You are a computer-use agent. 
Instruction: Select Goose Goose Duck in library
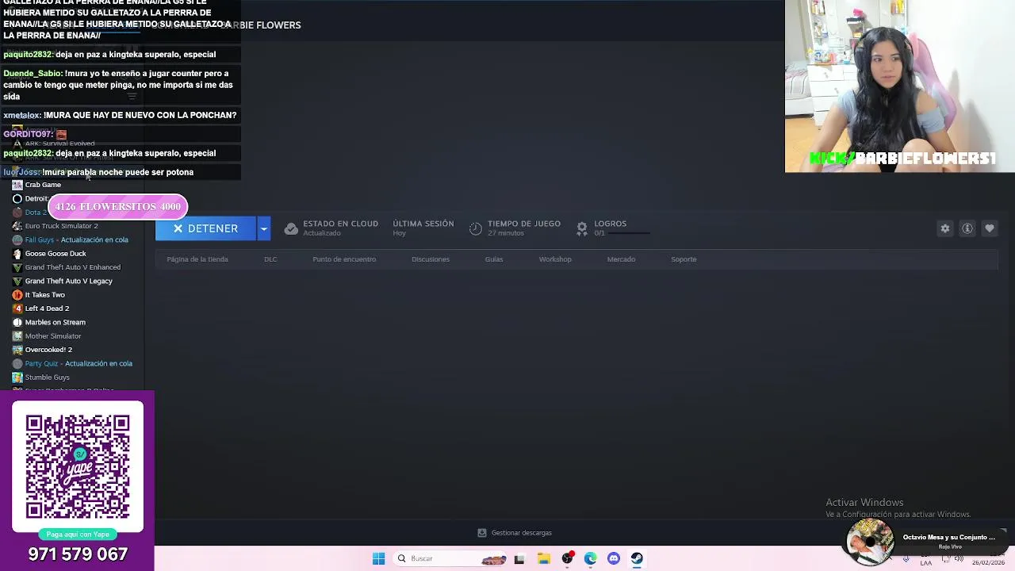coord(56,254)
